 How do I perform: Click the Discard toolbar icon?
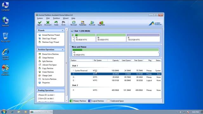point(48,23)
